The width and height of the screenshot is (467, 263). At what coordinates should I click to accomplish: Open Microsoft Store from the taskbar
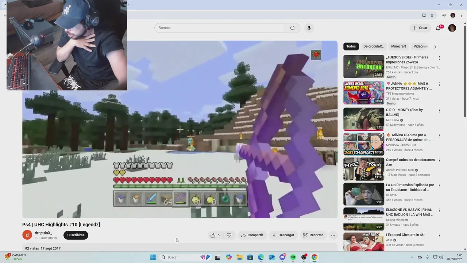pyautogui.click(x=250, y=257)
